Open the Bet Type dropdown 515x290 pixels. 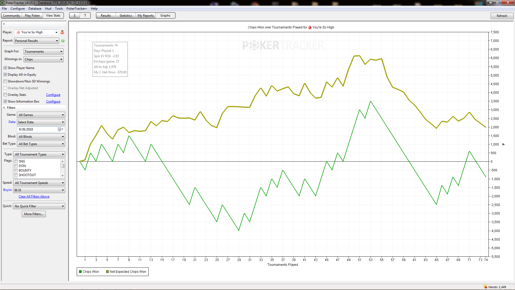(41, 144)
